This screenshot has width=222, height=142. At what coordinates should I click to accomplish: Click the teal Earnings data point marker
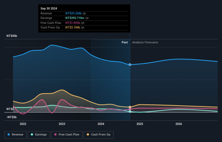point(130,111)
